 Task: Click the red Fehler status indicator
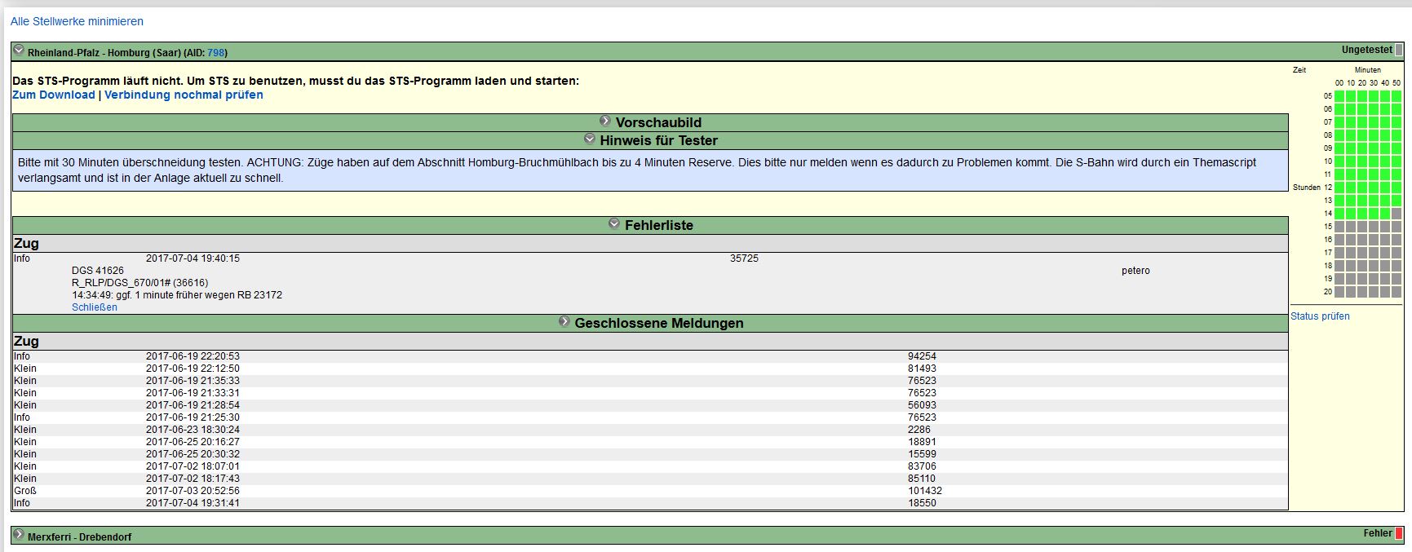[x=1399, y=533]
